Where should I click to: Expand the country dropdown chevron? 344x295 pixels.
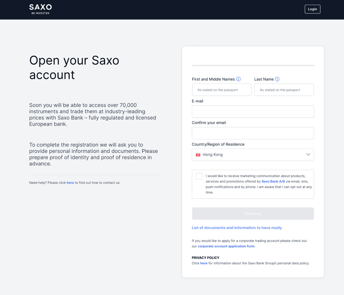pos(308,154)
